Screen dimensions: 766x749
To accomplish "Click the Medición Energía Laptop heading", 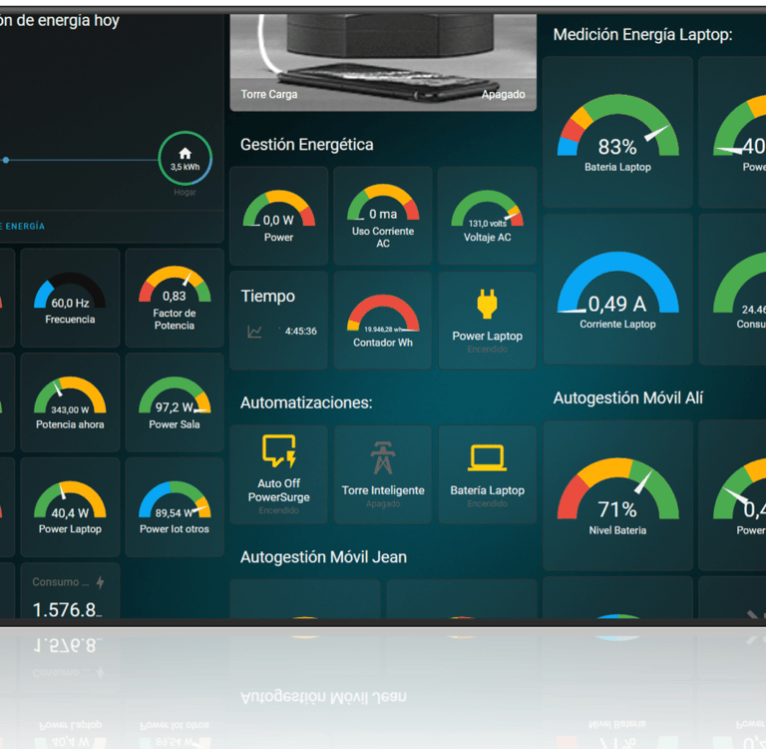I will tap(643, 35).
